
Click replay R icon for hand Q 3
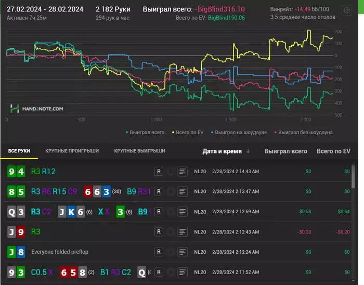159,212
